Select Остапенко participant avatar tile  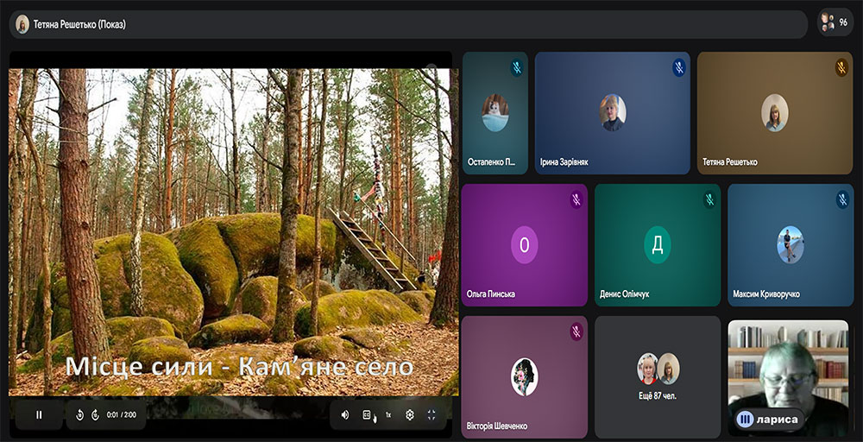tap(494, 113)
